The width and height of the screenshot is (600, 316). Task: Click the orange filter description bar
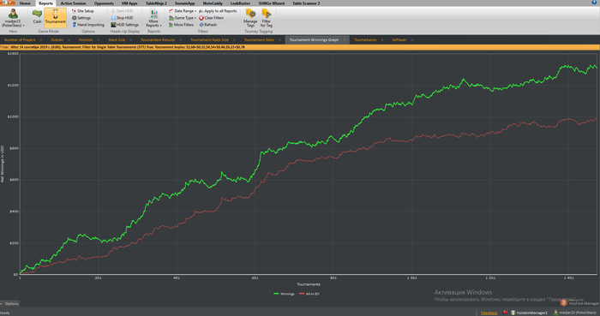[x=300, y=47]
